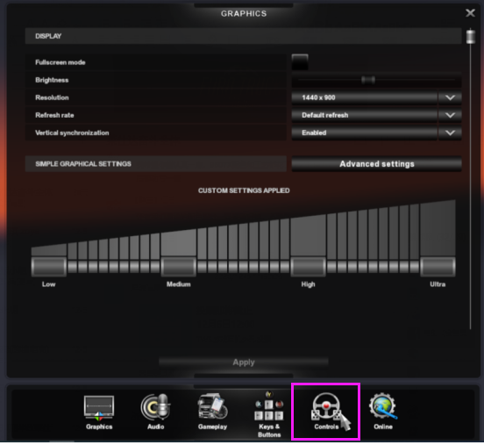
Task: Click the vertical scrollbar handle
Action: (471, 37)
